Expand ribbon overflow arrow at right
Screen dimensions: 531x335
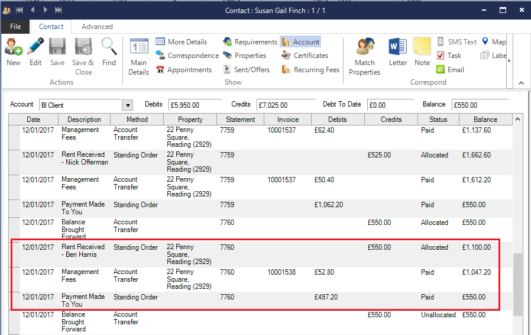pos(509,60)
